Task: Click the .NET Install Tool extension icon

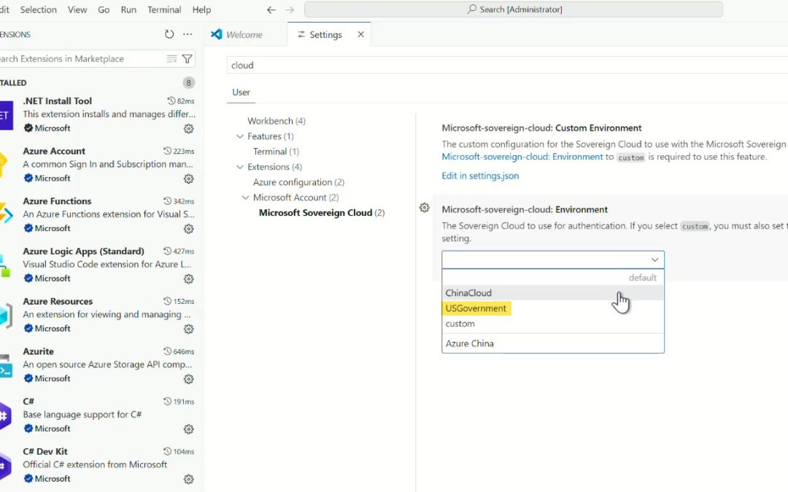Action: 6,115
